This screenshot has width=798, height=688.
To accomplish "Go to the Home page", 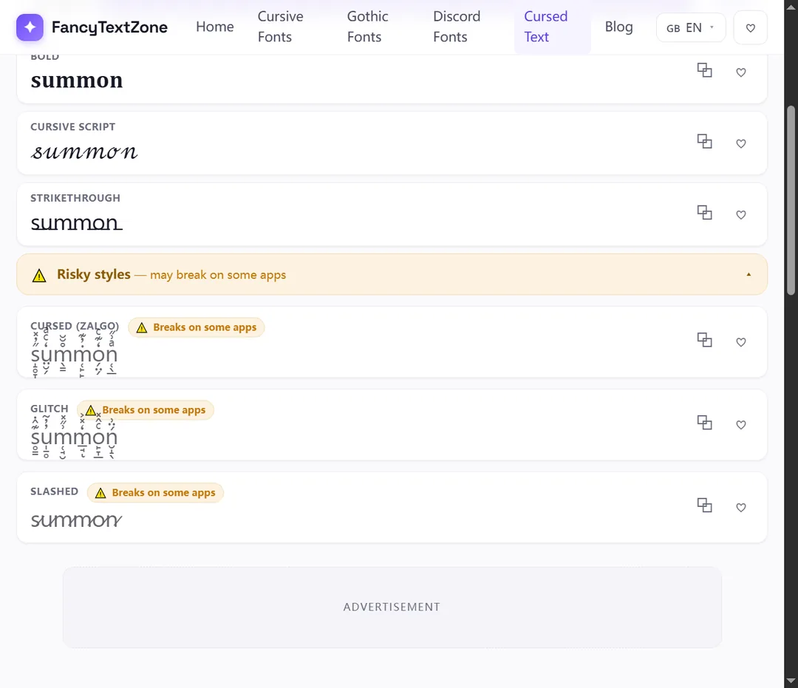I will coord(215,27).
